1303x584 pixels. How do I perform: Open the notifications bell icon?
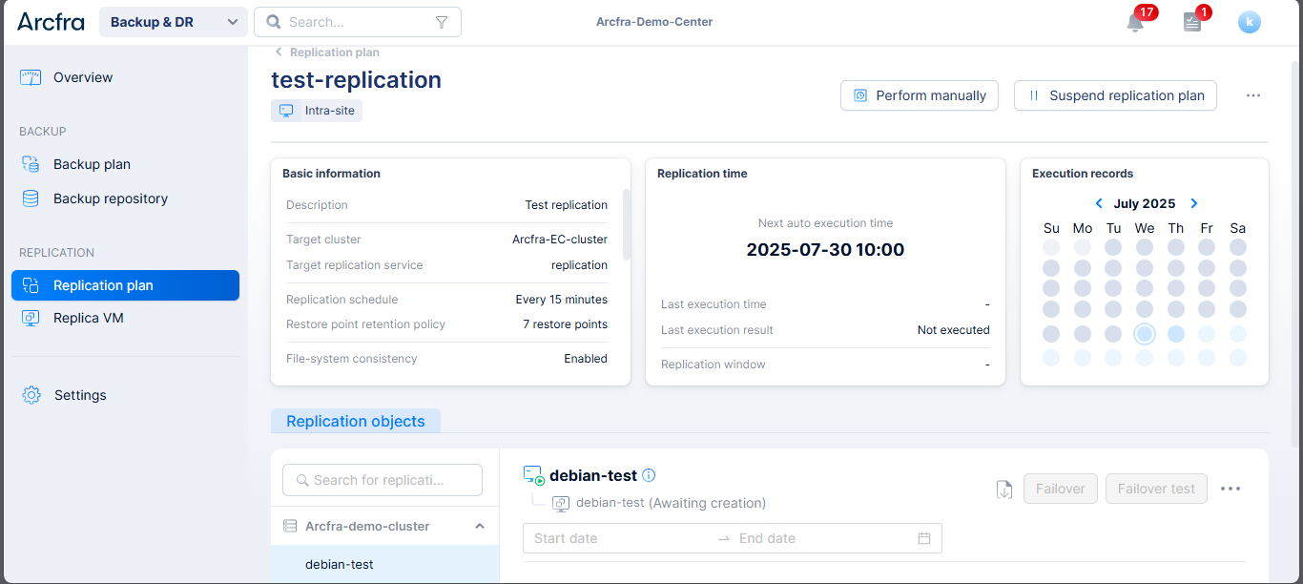1134,23
